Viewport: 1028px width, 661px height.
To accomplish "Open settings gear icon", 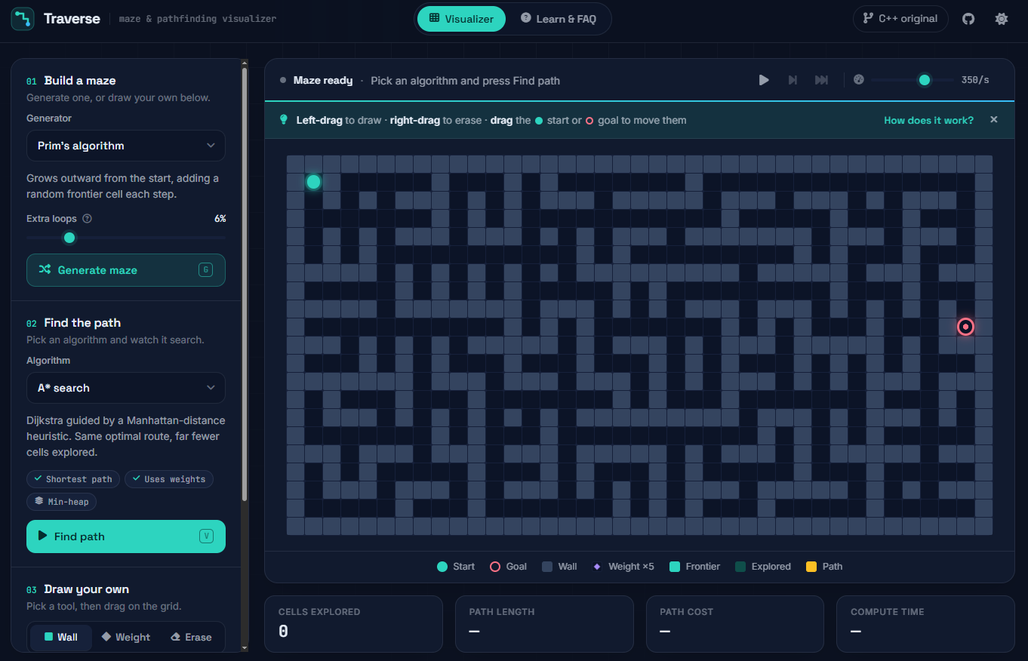I will 1002,19.
